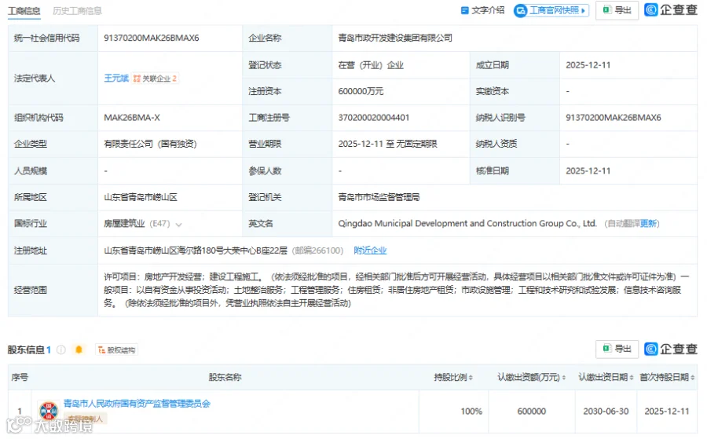This screenshot has width=707, height=439.
Task: Select the 股东名称 column header
Action: tap(225, 377)
